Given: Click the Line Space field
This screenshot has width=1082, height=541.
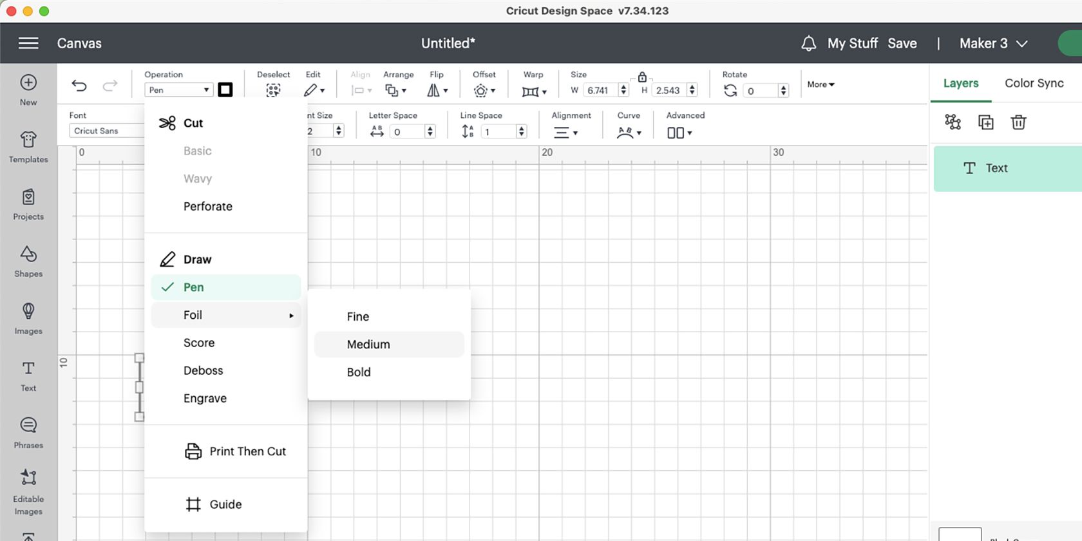Looking at the screenshot, I should (x=498, y=132).
